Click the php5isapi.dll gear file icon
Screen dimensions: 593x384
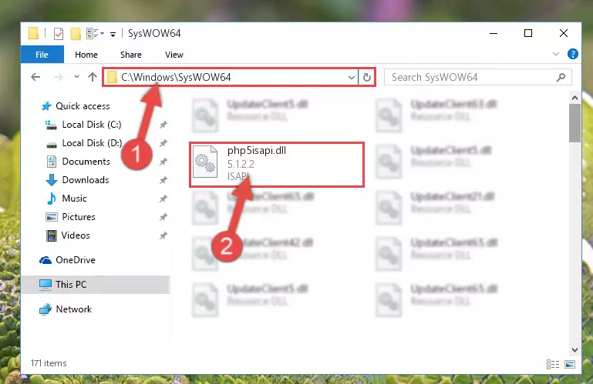point(205,162)
